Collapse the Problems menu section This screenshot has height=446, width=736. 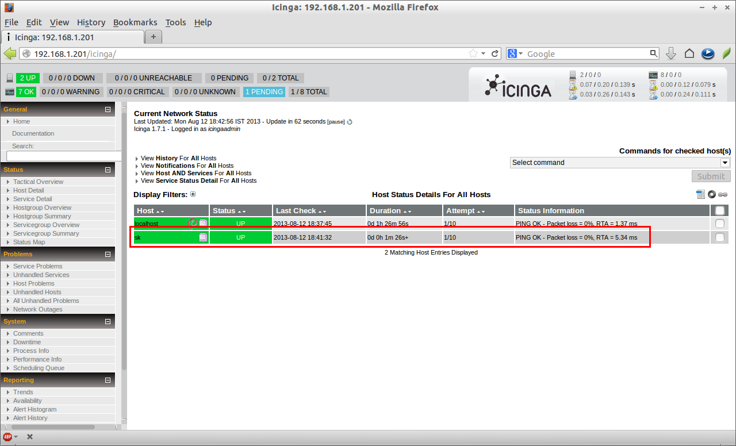click(x=108, y=254)
